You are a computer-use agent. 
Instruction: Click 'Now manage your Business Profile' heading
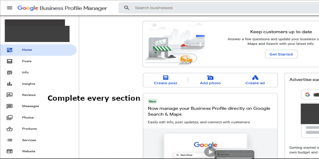pyautogui.click(x=209, y=111)
